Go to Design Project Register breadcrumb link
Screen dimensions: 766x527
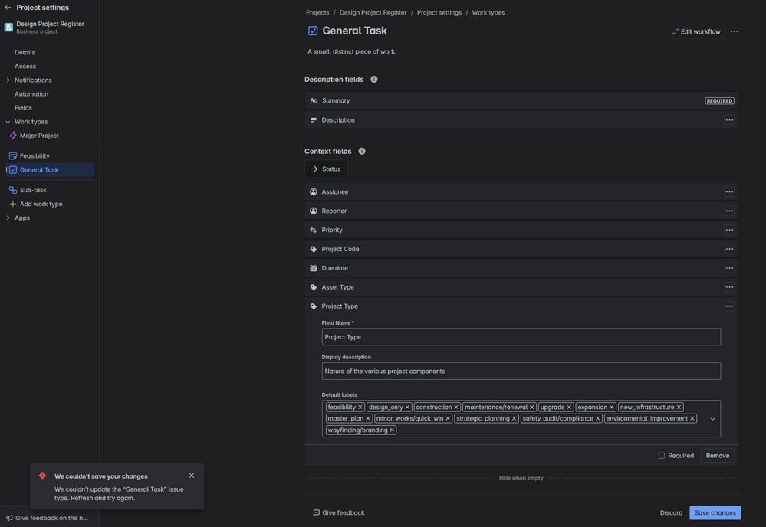pos(373,13)
